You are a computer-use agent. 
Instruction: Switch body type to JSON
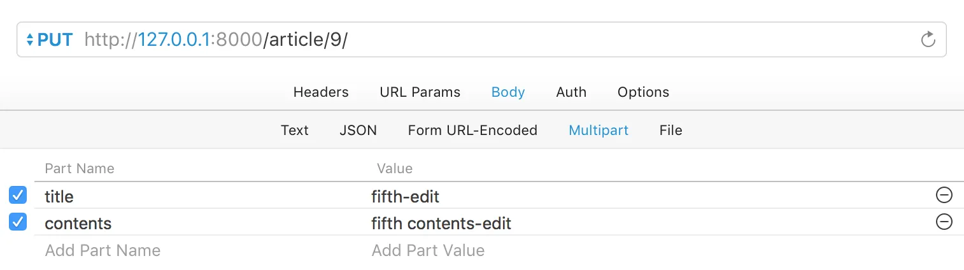tap(358, 130)
